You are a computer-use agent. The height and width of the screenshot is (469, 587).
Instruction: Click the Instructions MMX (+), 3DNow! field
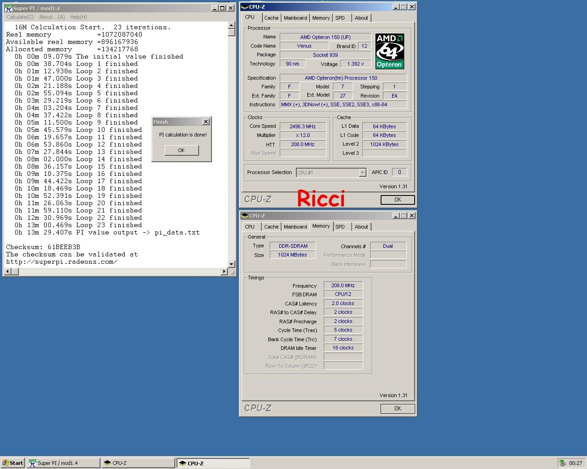343,104
